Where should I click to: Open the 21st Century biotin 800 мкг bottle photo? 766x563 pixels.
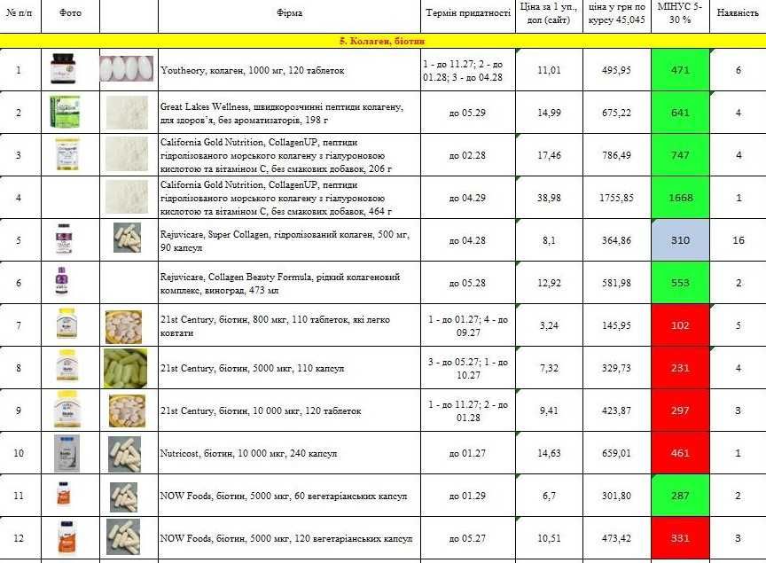point(66,323)
